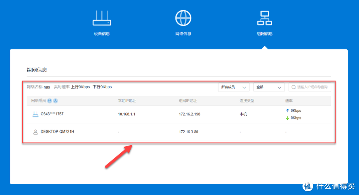
Task: Switch to the 网络信息 tab label
Action: point(183,34)
